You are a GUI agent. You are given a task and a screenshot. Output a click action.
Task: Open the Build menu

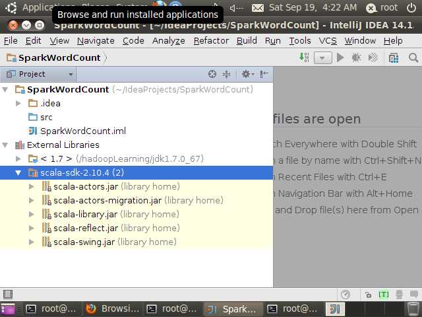[x=247, y=41]
